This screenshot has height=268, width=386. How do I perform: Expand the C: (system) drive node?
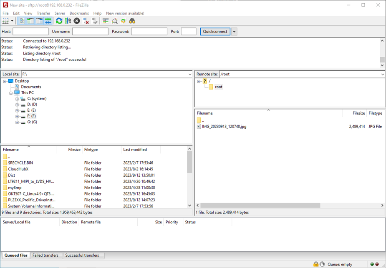(x=17, y=99)
